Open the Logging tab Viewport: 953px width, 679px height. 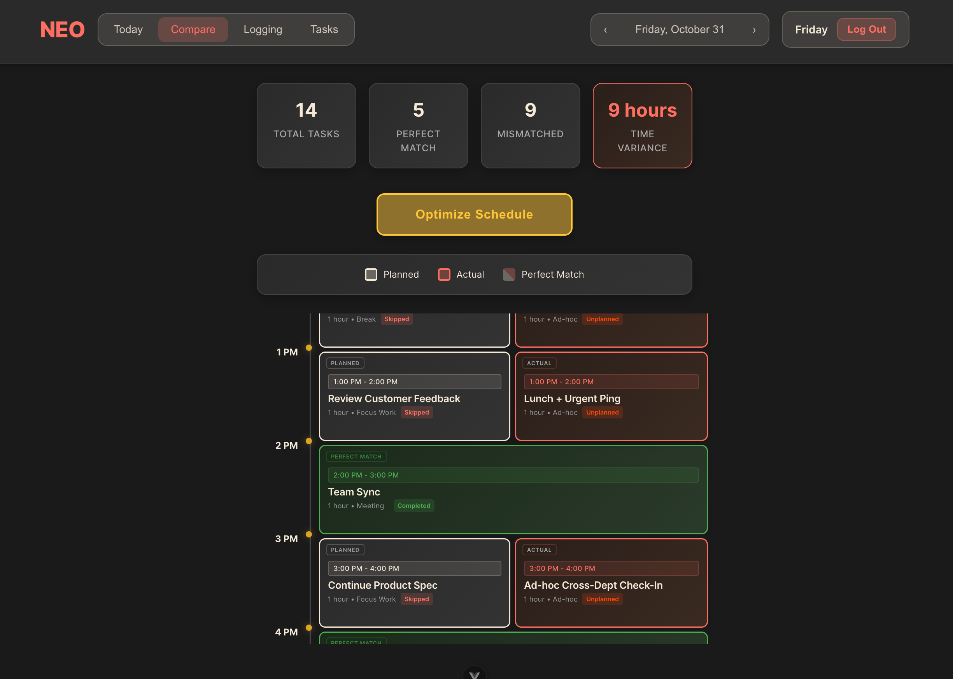tap(263, 30)
